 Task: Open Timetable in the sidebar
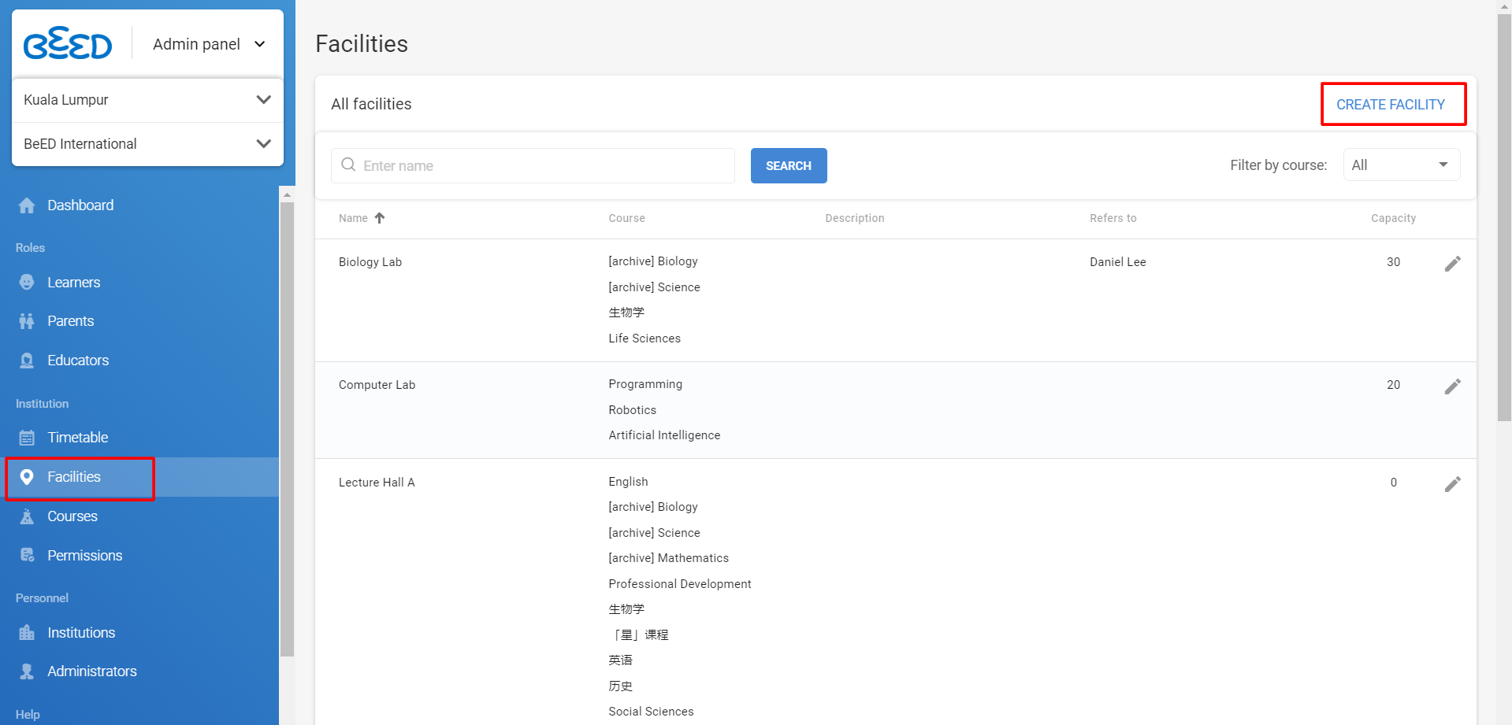click(x=78, y=438)
